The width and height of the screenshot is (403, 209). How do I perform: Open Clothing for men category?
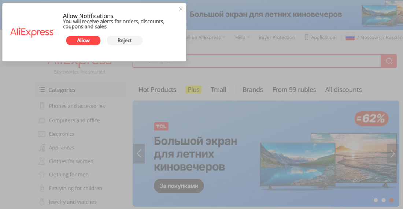(x=69, y=175)
